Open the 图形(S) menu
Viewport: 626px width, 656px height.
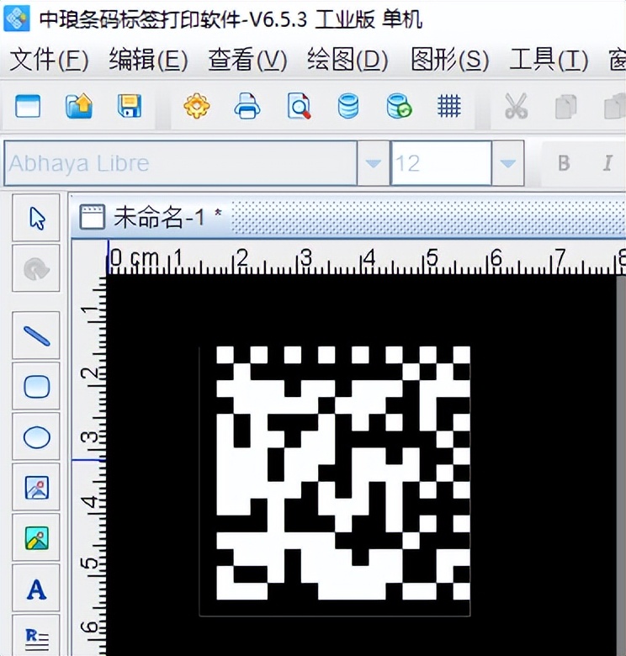[450, 60]
